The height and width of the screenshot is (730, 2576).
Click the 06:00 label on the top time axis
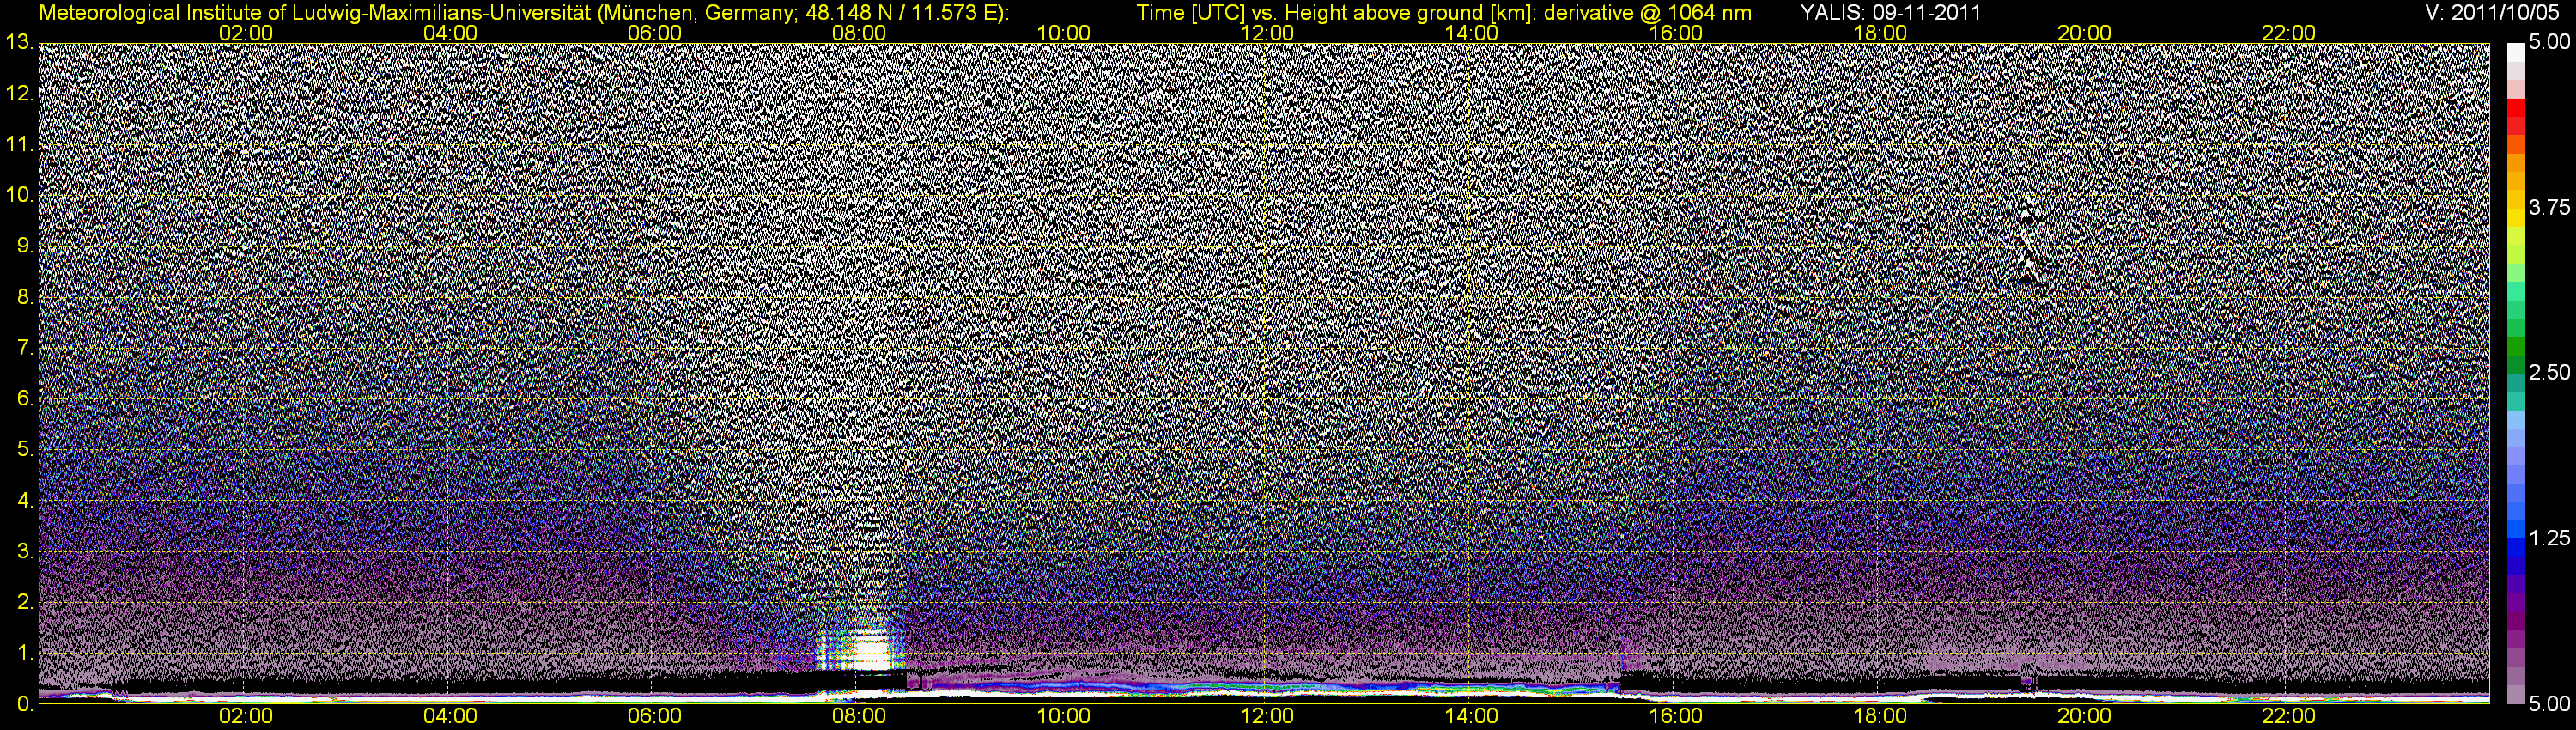(x=655, y=33)
